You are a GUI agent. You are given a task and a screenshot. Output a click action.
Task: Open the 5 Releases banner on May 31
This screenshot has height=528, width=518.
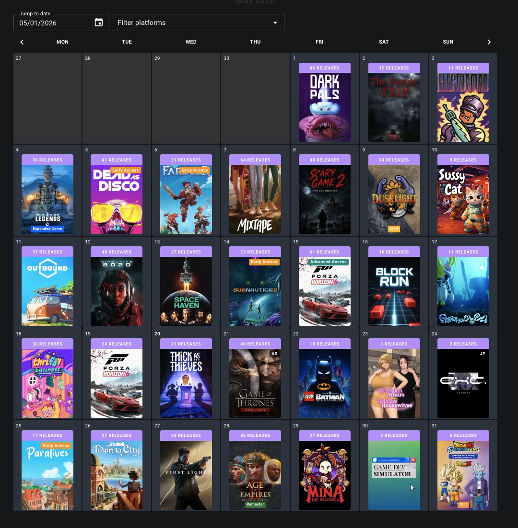click(463, 436)
